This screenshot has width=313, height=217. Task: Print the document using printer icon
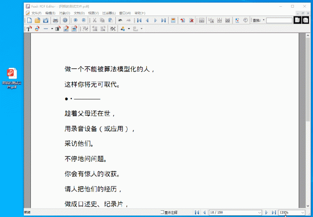click(55, 21)
